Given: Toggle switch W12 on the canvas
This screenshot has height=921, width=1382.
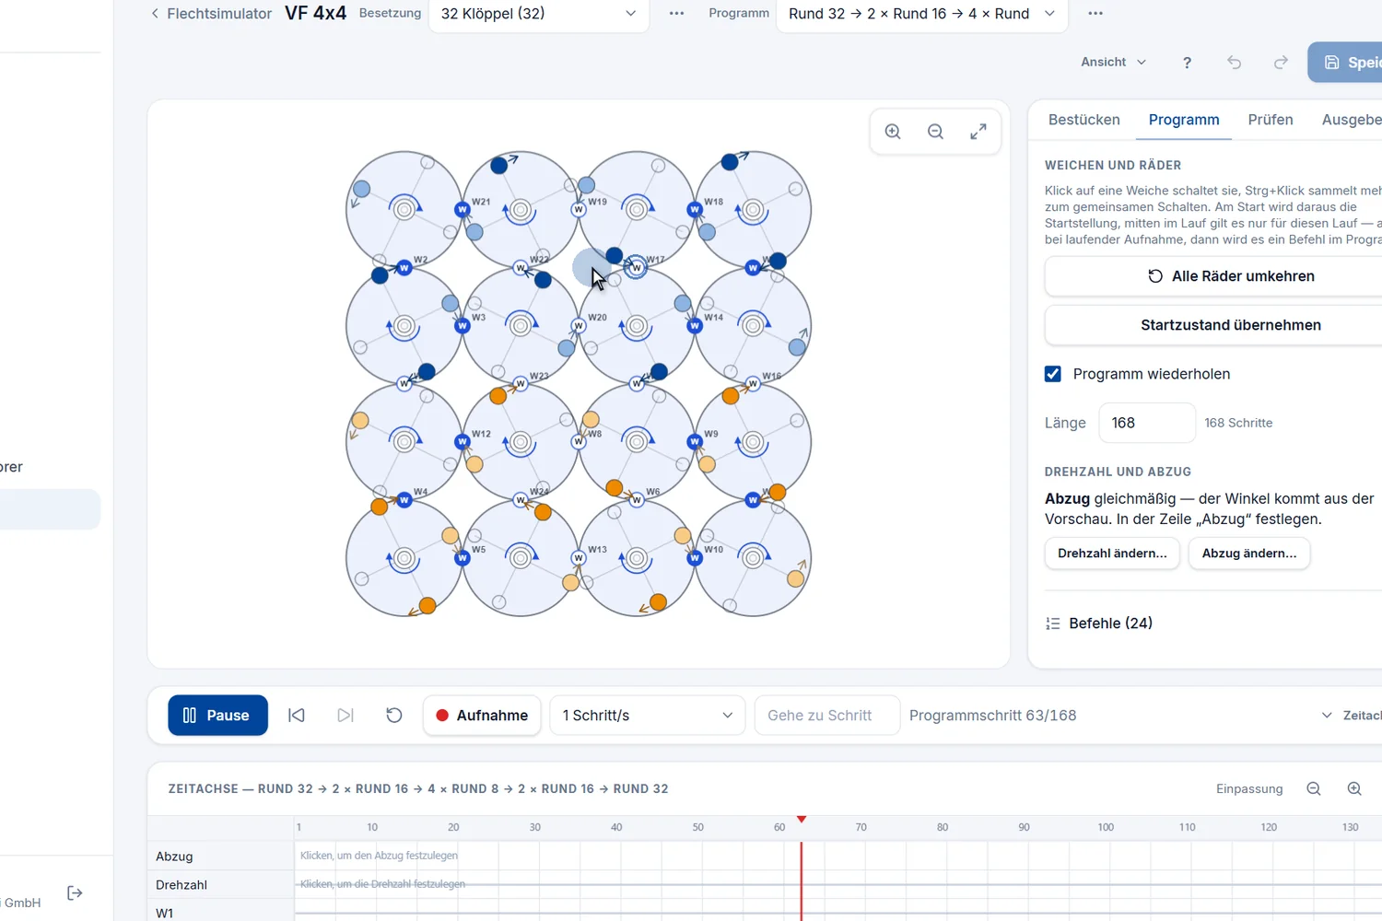Looking at the screenshot, I should [463, 442].
